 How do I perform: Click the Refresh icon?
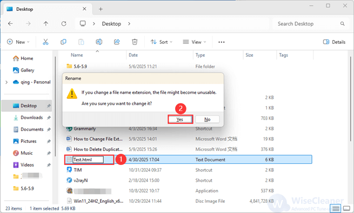coord(64,24)
